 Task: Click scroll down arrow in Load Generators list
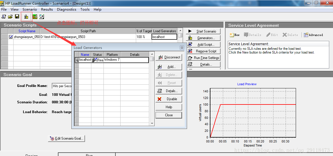pos(152,123)
